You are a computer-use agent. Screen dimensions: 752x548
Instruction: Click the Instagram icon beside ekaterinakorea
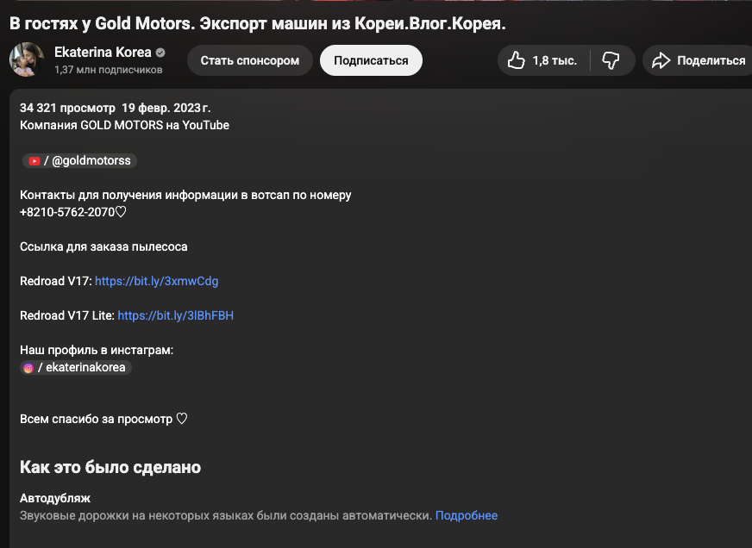pyautogui.click(x=28, y=367)
